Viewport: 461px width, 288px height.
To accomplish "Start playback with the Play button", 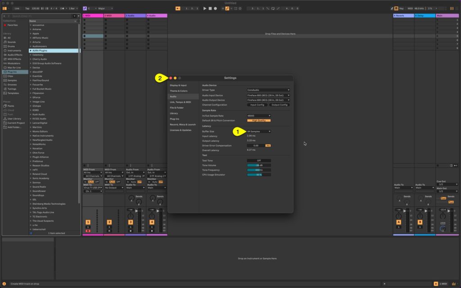I will [x=205, y=8].
